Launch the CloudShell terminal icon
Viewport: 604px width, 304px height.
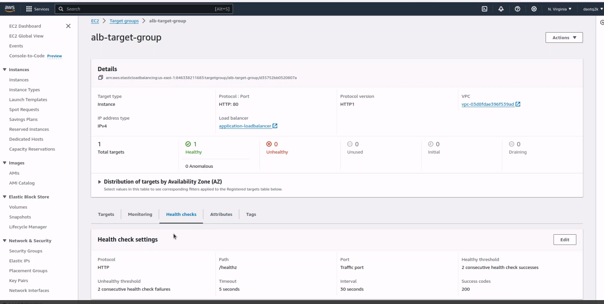(485, 9)
